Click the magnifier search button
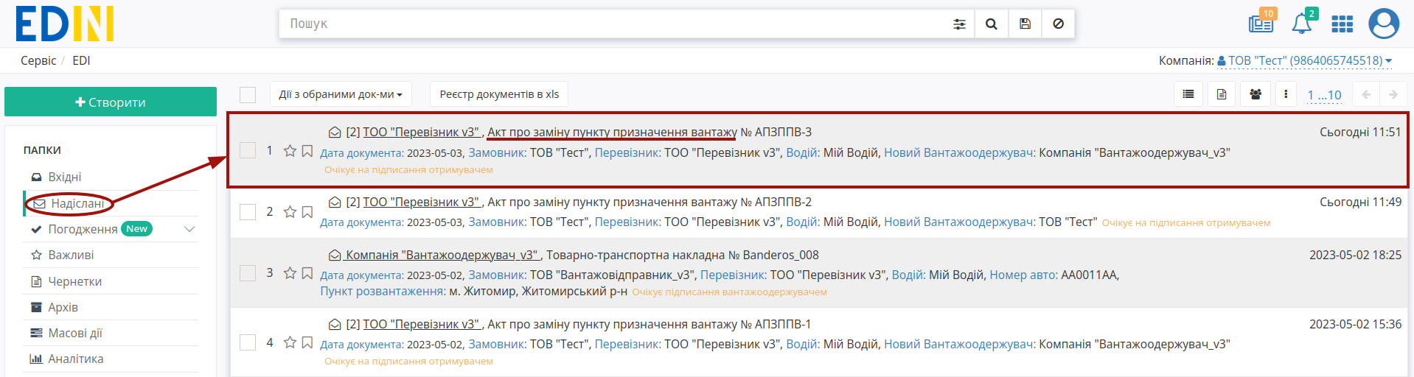This screenshot has height=377, width=1414. tap(992, 24)
